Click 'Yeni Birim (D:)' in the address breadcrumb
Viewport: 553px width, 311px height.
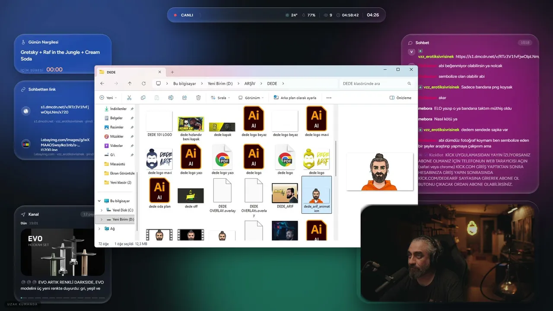220,83
